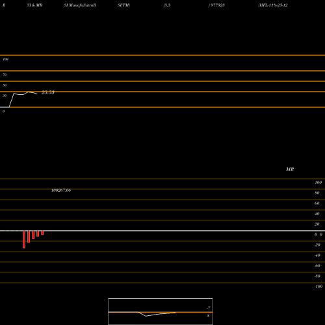
Task: Click the 'SI(TM)' header text
Action: (123, 5)
